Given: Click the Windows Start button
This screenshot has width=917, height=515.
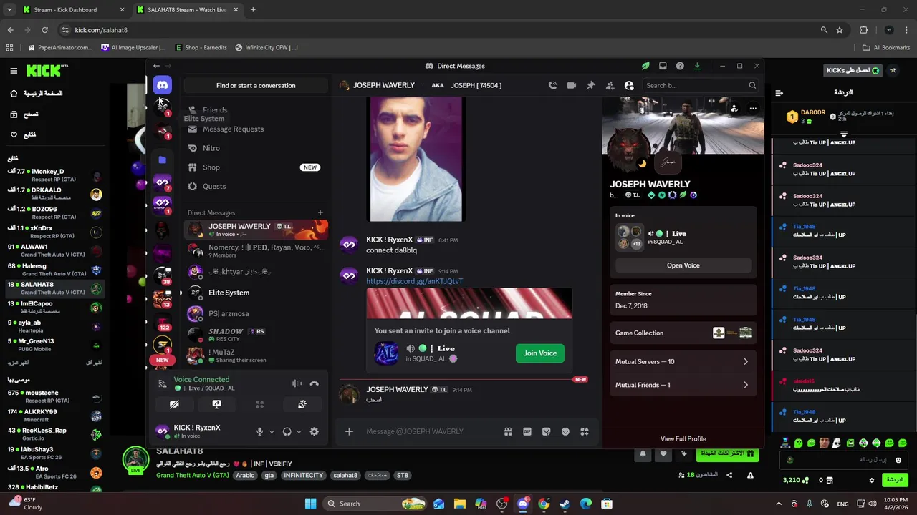Looking at the screenshot, I should tap(310, 504).
